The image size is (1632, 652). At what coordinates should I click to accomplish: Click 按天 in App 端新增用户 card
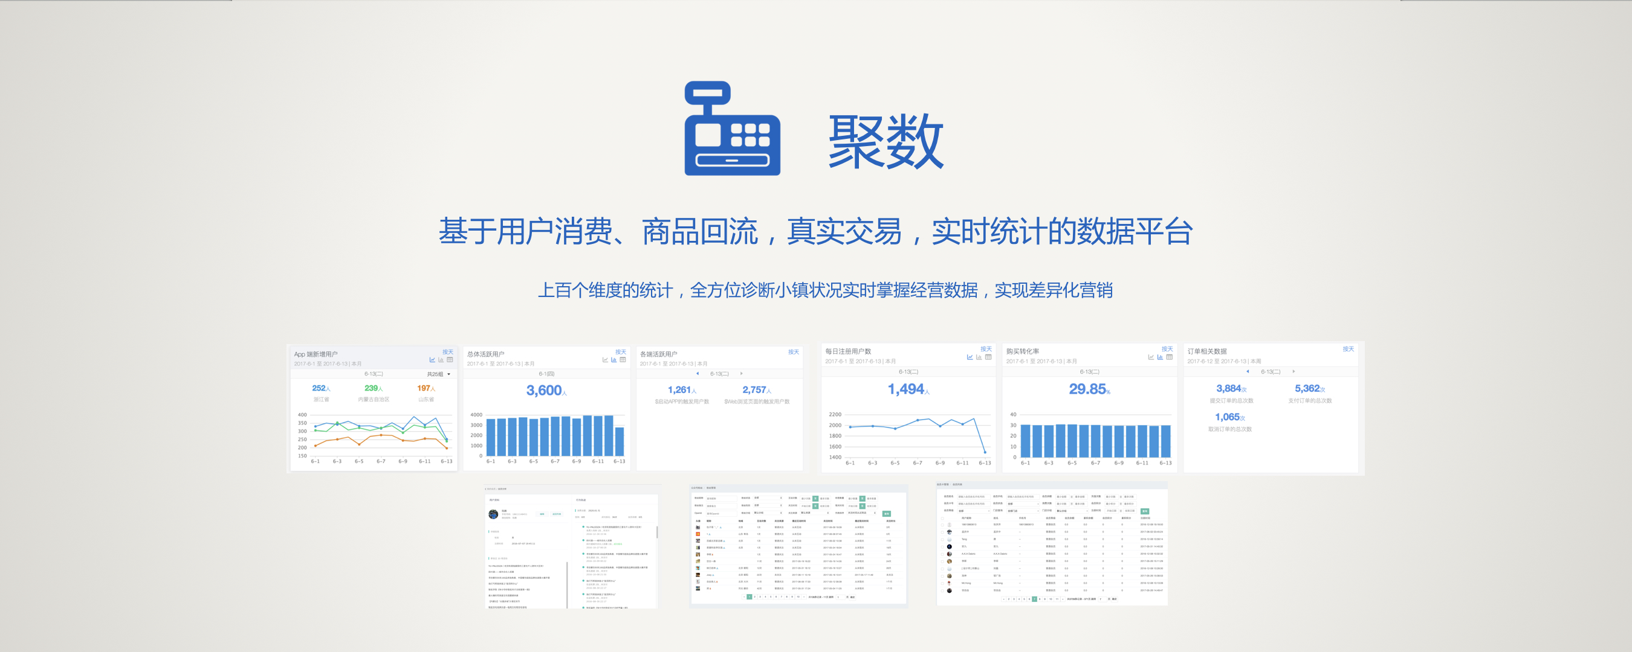(x=448, y=352)
